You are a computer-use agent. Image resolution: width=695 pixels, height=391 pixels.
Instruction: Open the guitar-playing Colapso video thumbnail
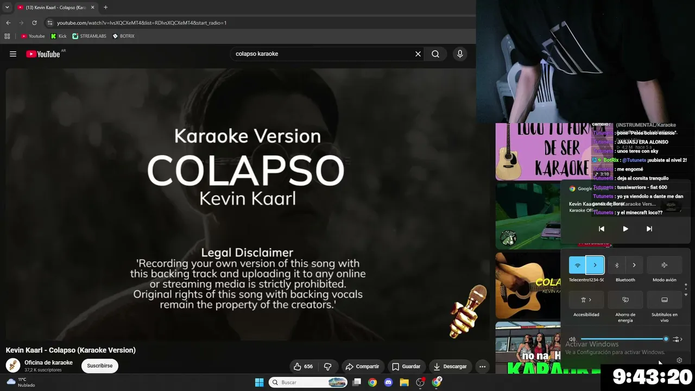pos(528,286)
